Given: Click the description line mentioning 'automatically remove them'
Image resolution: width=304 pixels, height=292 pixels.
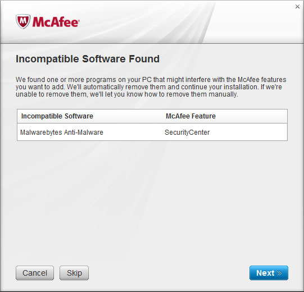Looking at the screenshot, I should (149, 87).
